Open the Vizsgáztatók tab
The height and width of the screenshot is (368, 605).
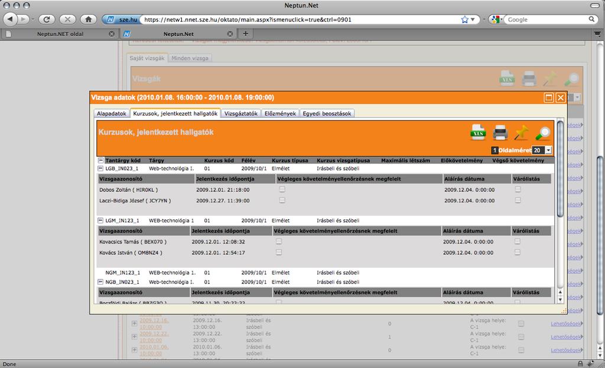(241, 114)
